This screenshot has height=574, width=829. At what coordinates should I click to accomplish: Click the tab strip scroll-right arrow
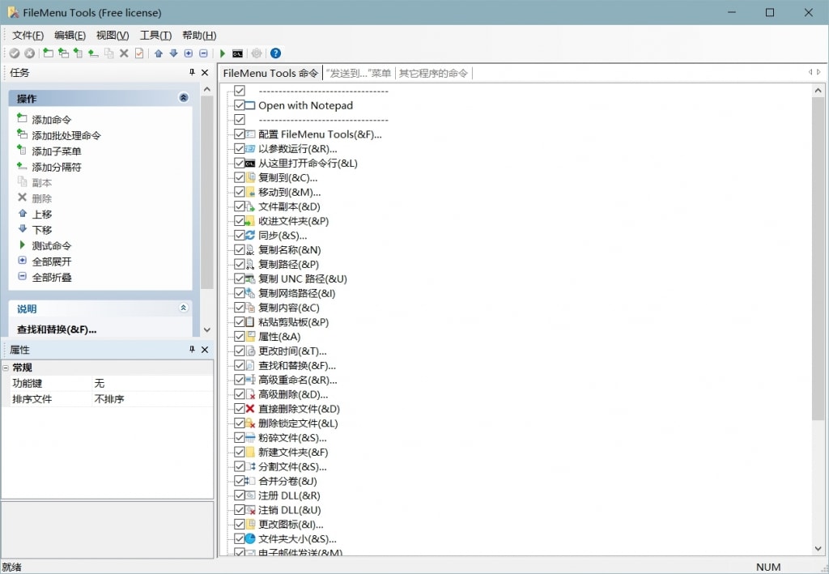819,72
